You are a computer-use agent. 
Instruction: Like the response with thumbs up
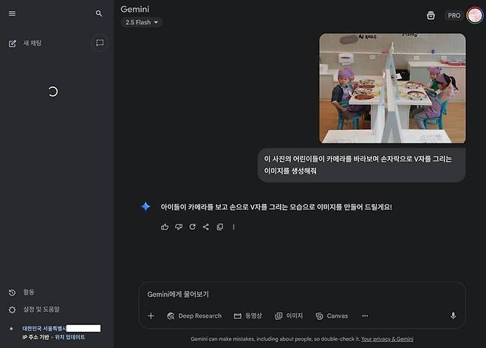[165, 227]
